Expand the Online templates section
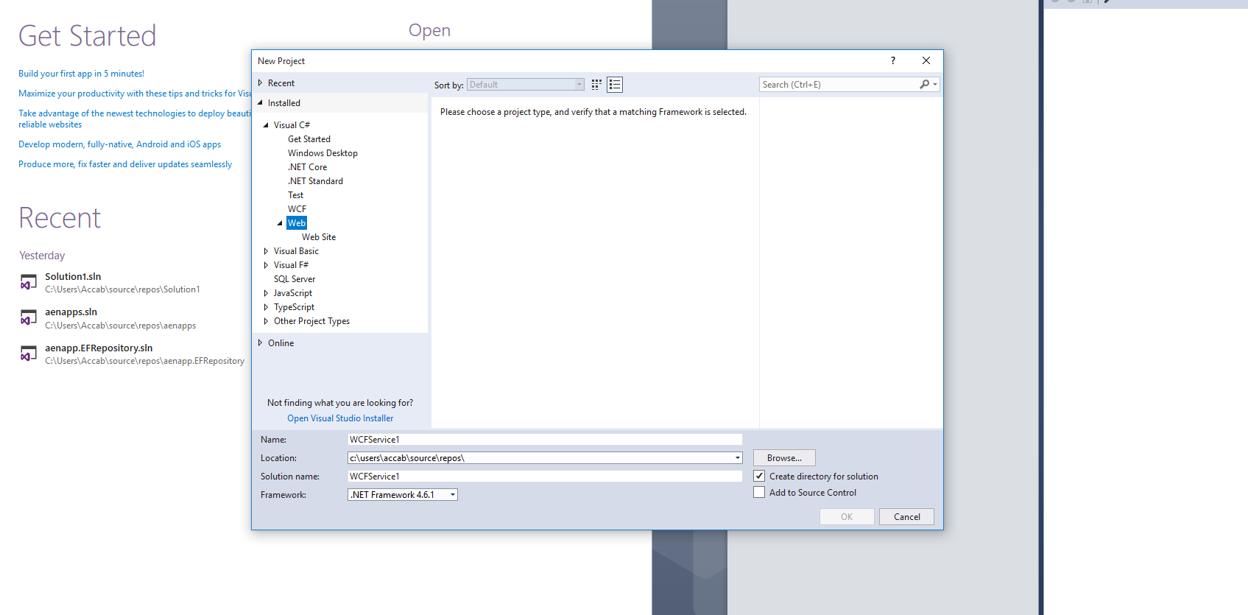 [260, 343]
